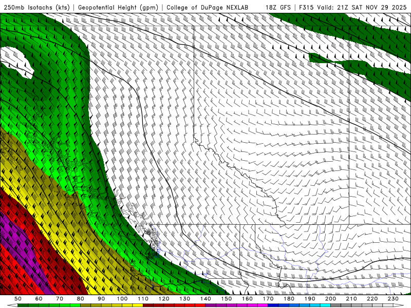Pick the cyan swatch just before 200

click(x=325, y=305)
